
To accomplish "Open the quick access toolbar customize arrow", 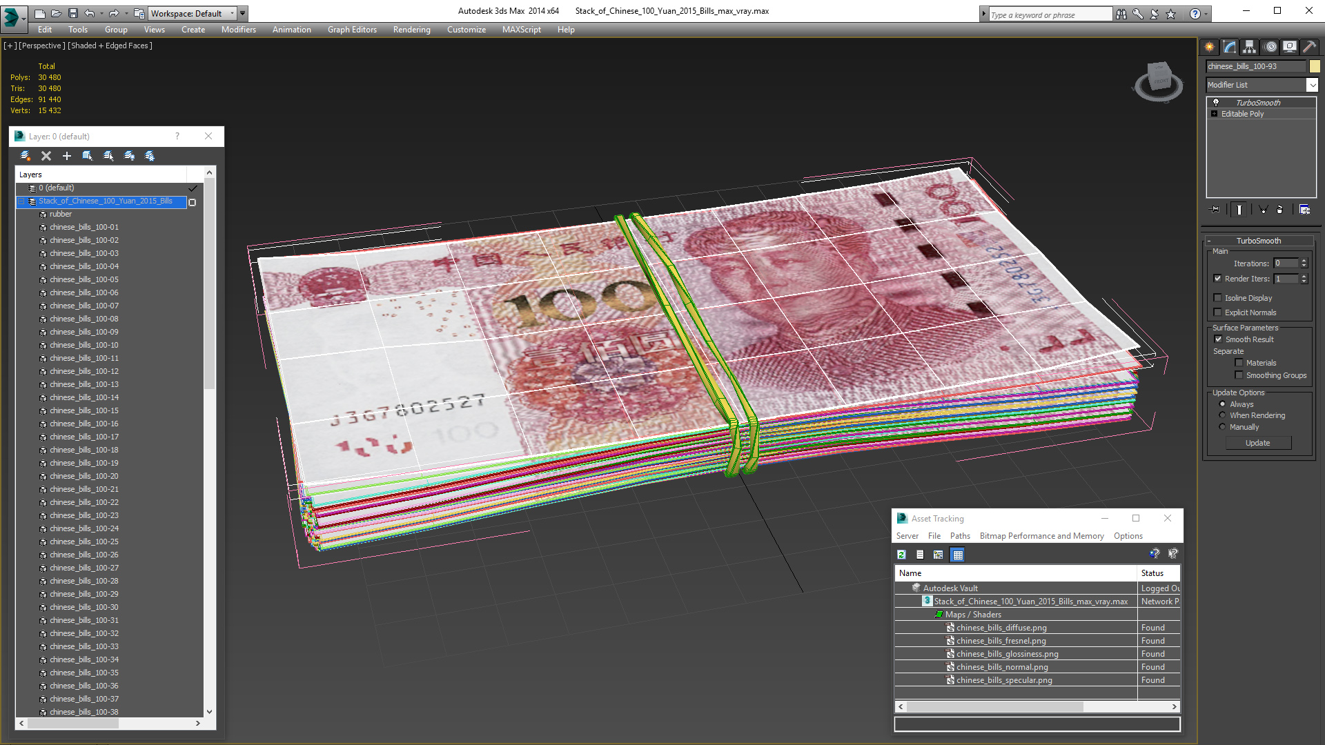I will tap(243, 13).
